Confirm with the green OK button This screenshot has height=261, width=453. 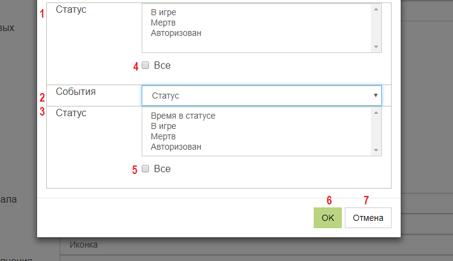tap(328, 218)
